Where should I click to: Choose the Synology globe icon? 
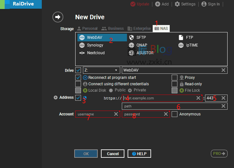82,45
